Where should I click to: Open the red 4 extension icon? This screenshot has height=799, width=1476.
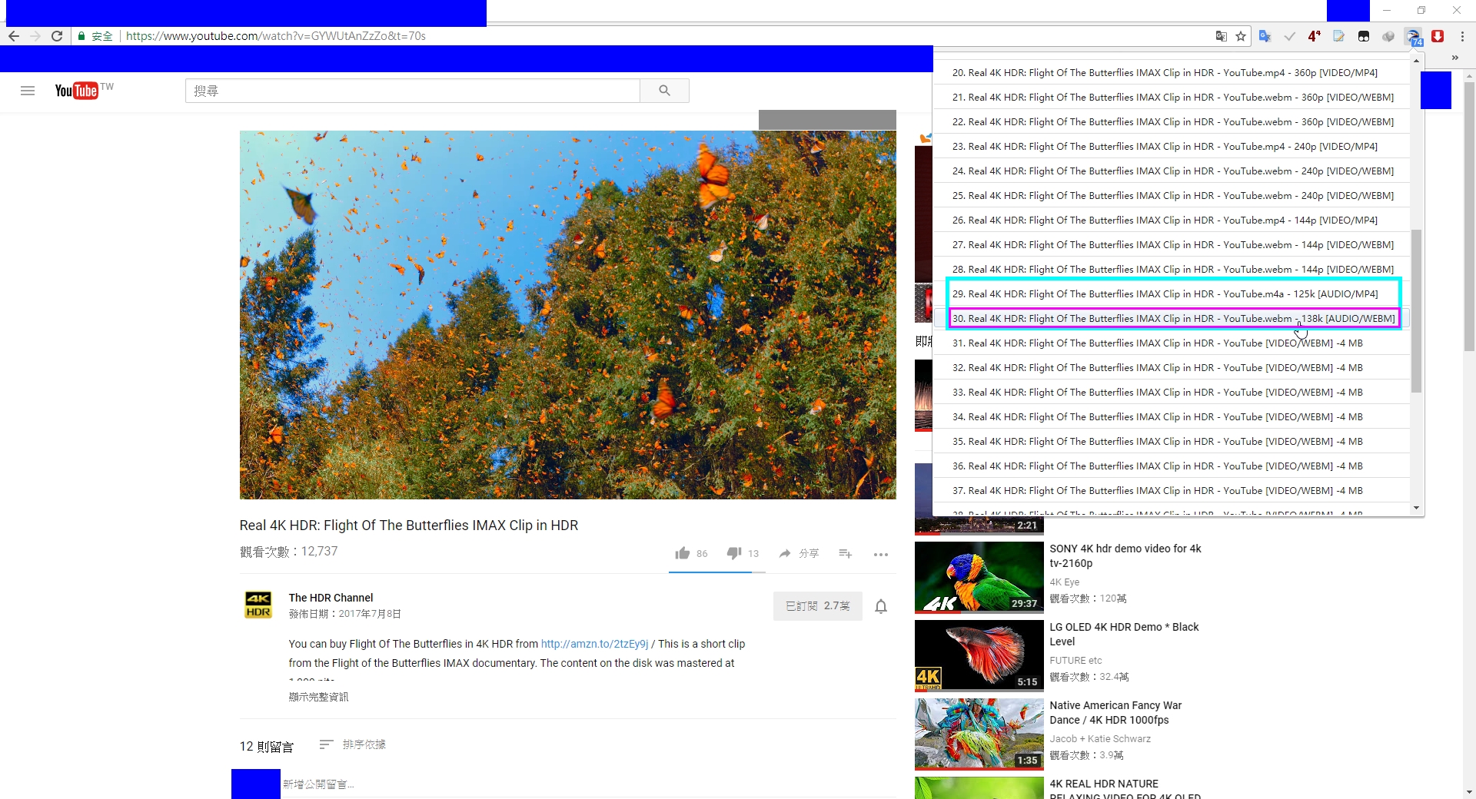point(1315,36)
